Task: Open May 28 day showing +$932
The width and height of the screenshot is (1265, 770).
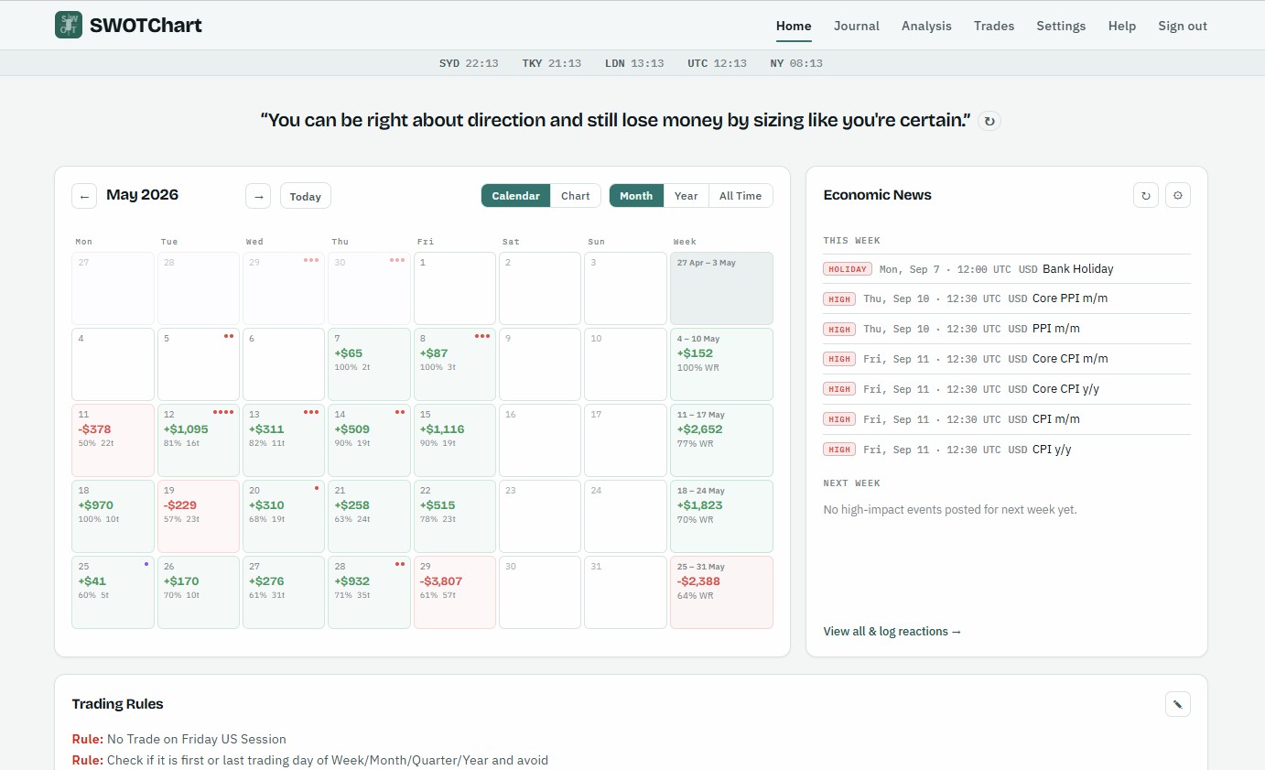Action: (x=370, y=592)
